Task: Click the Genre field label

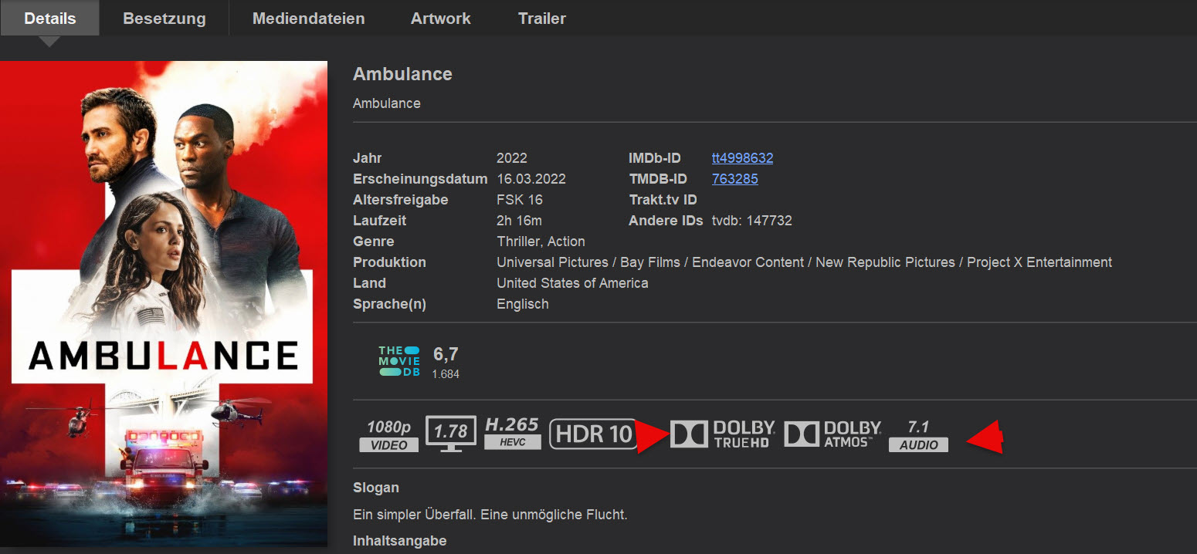Action: pyautogui.click(x=374, y=242)
